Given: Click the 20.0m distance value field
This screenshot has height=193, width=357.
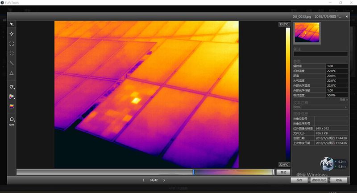Looking at the screenshot, I should [337, 76].
